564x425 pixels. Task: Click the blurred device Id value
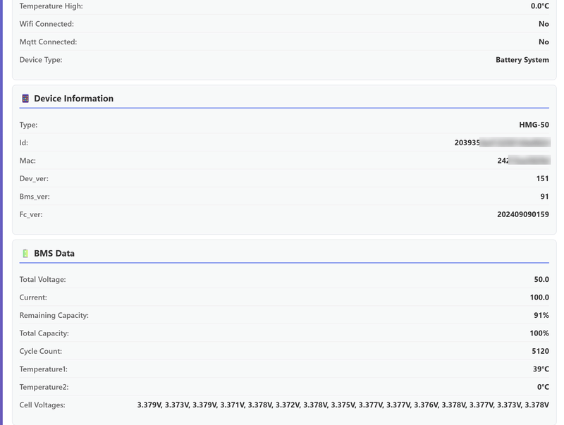(x=501, y=142)
